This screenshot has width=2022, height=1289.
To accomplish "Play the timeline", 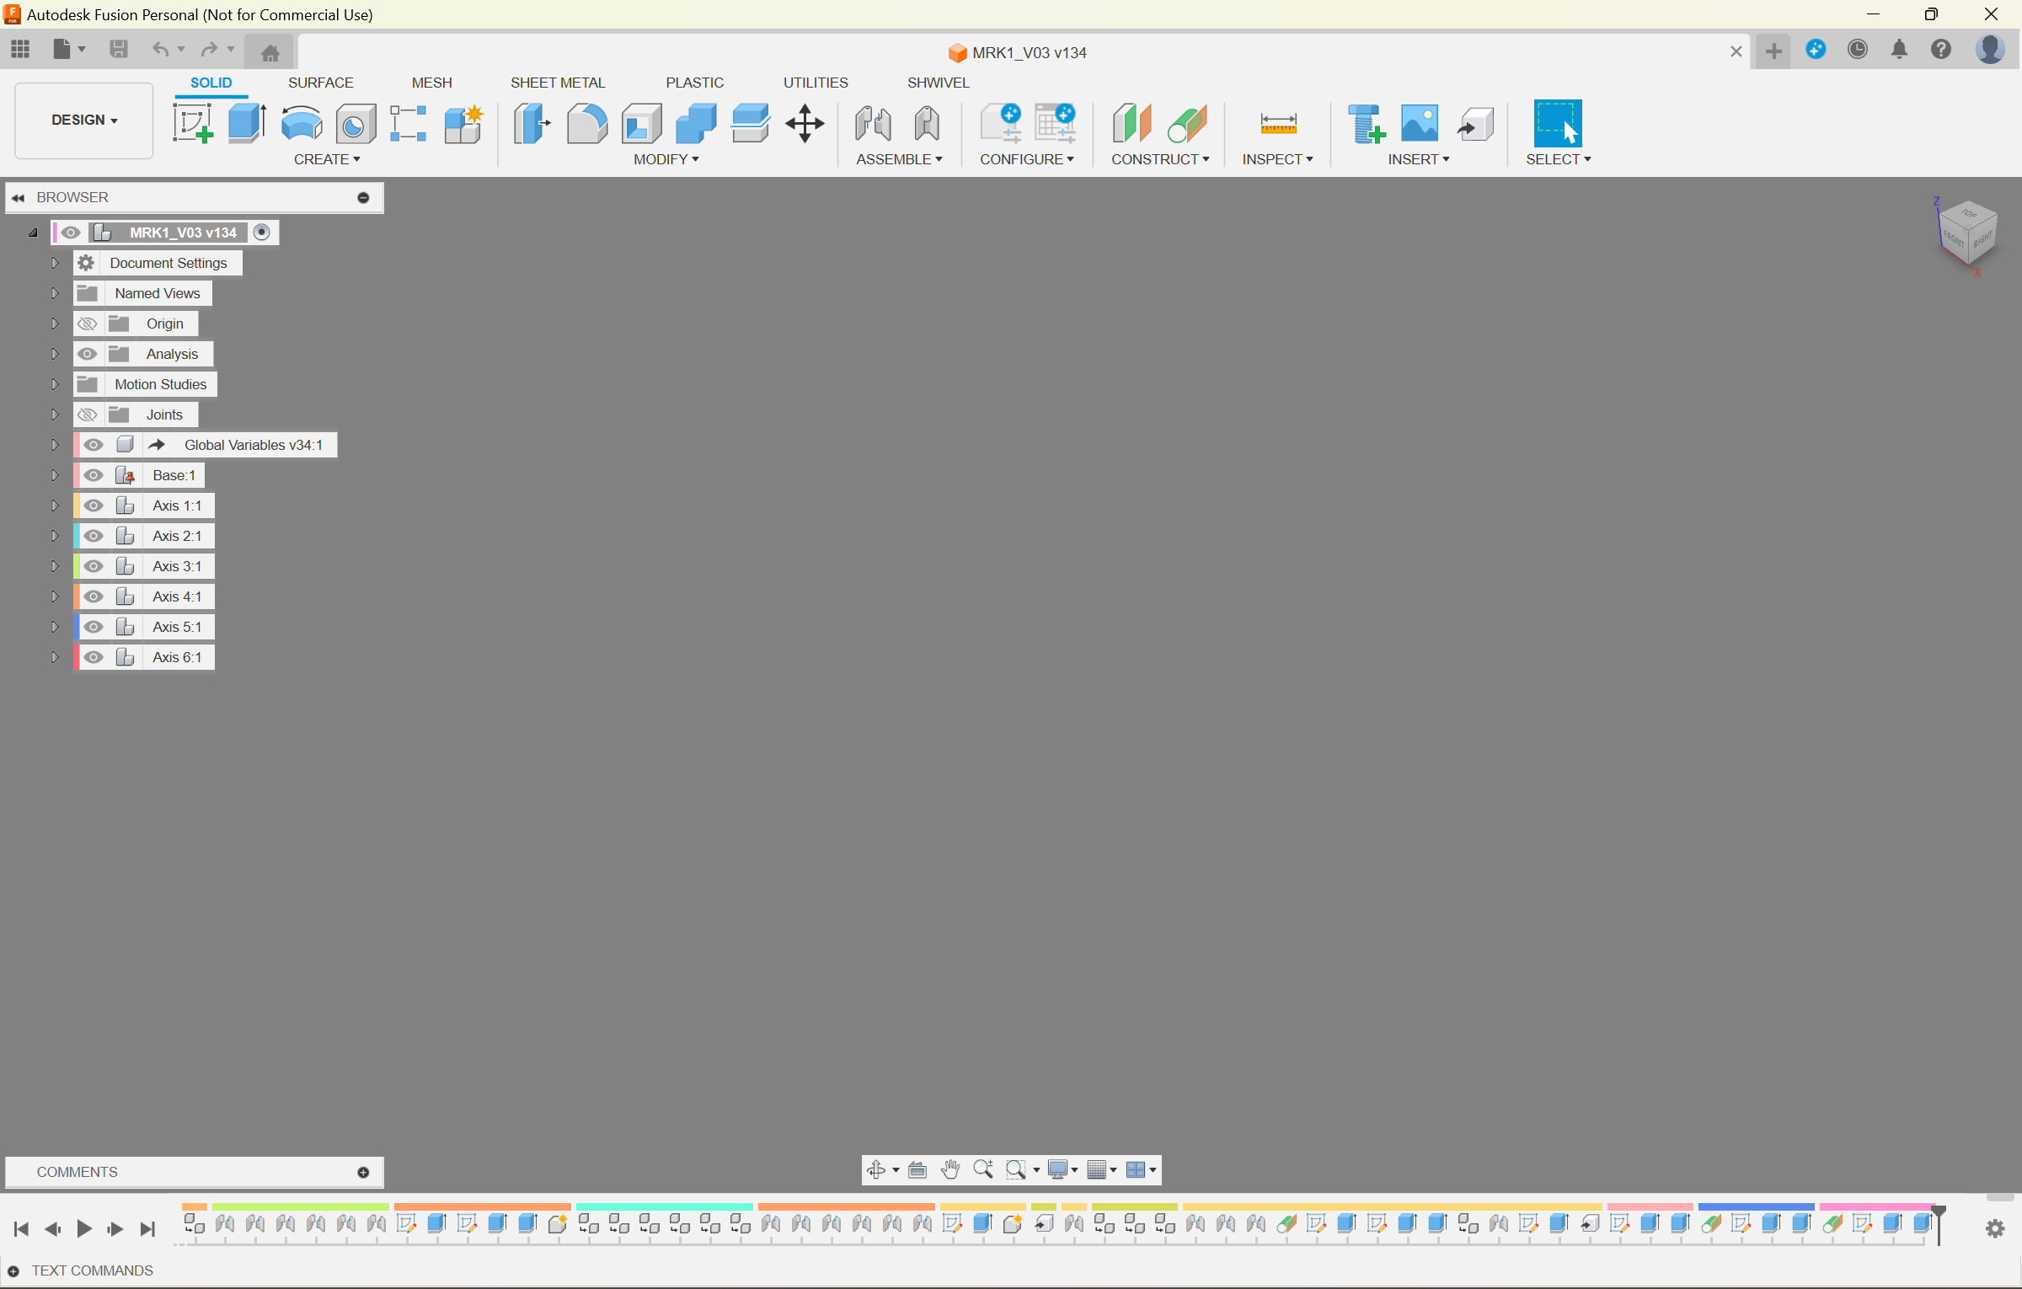I will (x=83, y=1229).
